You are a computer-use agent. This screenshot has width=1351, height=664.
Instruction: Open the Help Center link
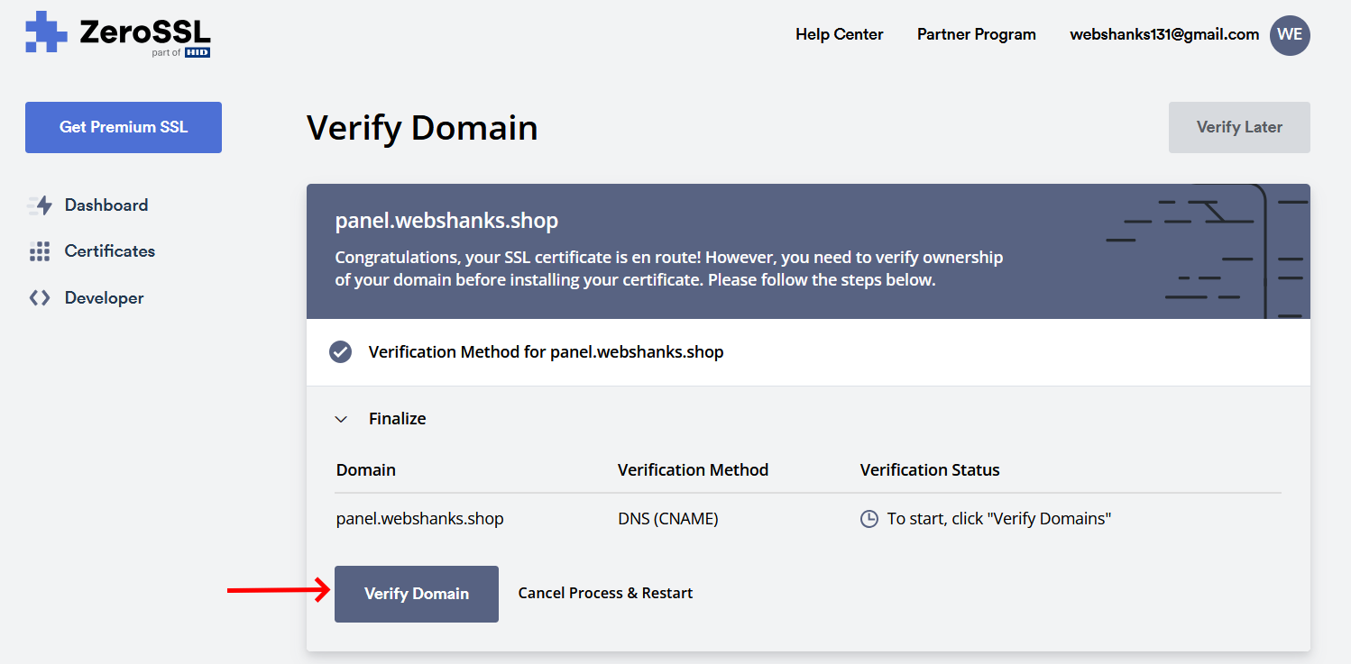840,34
